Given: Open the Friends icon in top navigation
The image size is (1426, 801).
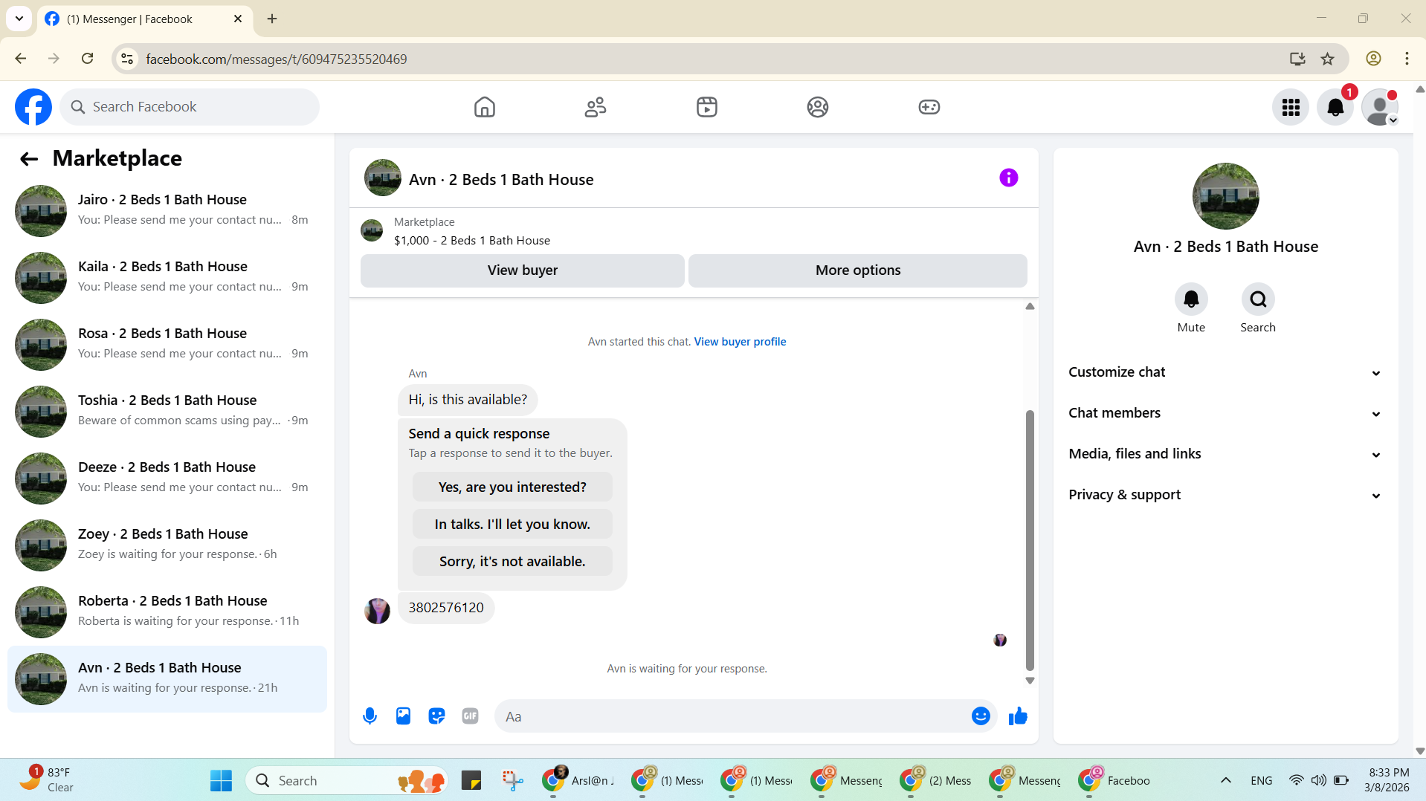Looking at the screenshot, I should click(x=596, y=107).
